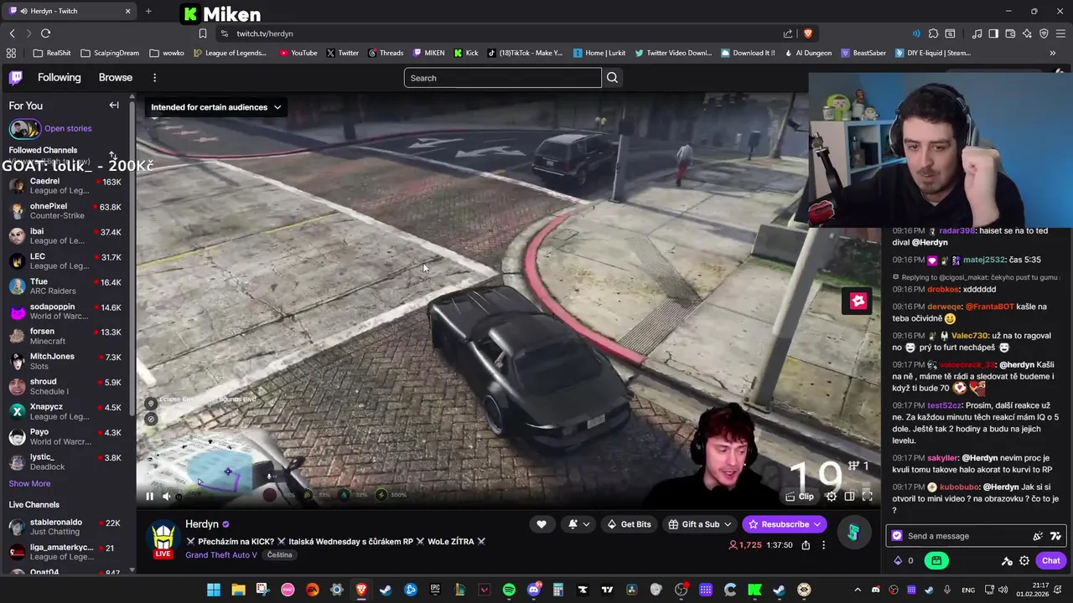
Task: Mute the stream player volume
Action: pos(166,496)
